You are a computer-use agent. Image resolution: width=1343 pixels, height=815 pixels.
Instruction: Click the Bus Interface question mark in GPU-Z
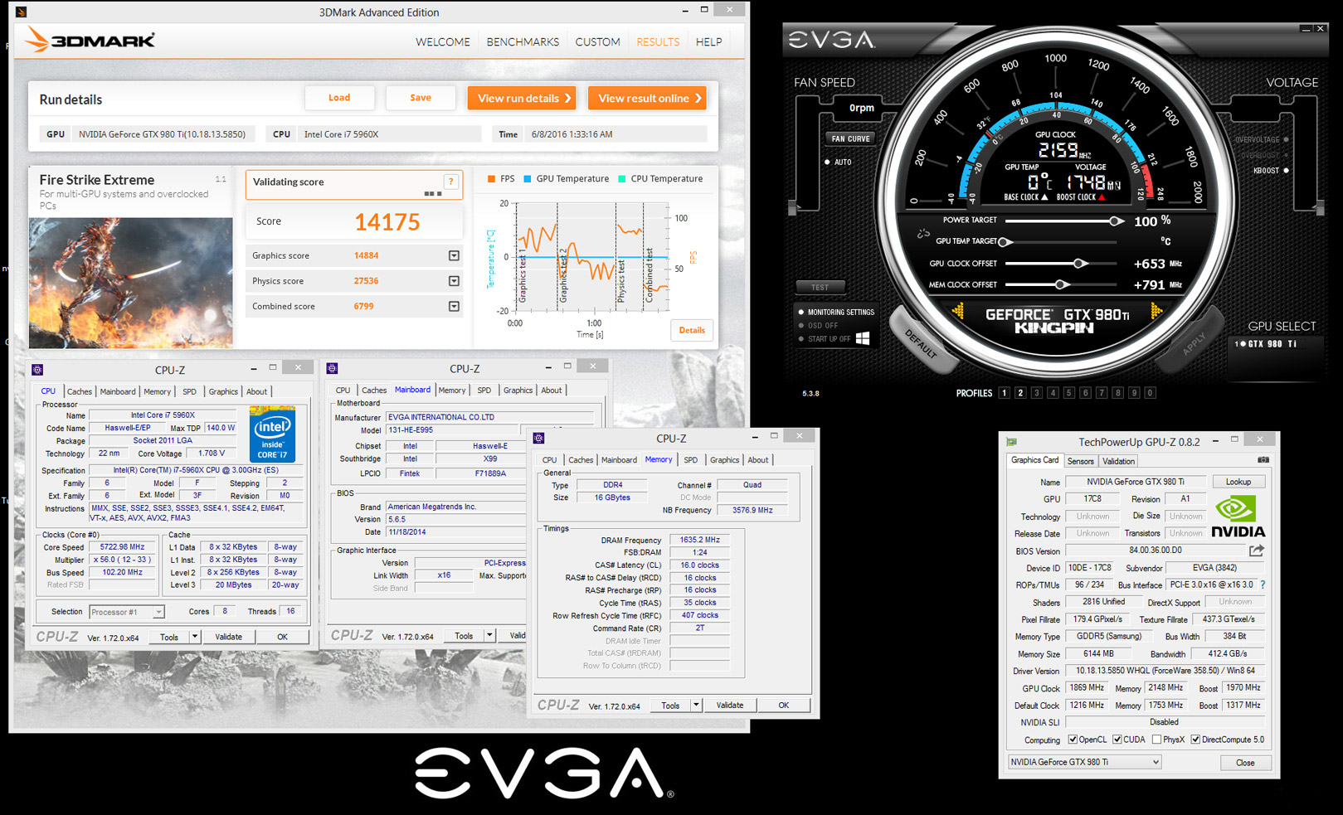pos(1263,585)
